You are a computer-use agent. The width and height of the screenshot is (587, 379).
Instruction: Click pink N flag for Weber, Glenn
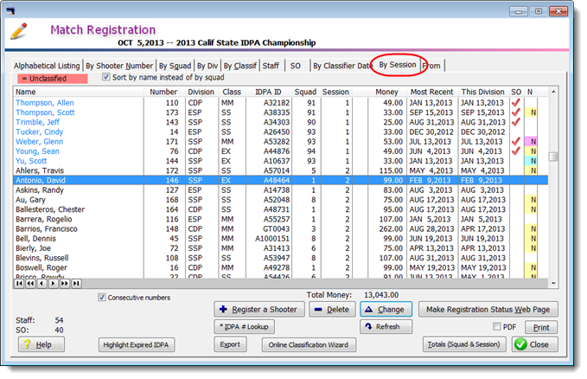pyautogui.click(x=531, y=141)
